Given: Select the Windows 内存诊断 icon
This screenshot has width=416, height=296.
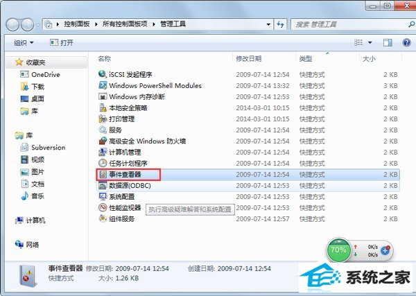Looking at the screenshot, I should click(103, 96).
